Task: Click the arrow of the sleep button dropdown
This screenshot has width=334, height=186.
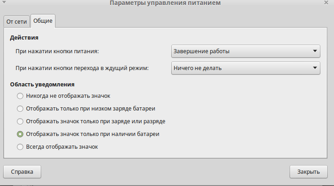Action: [x=315, y=68]
